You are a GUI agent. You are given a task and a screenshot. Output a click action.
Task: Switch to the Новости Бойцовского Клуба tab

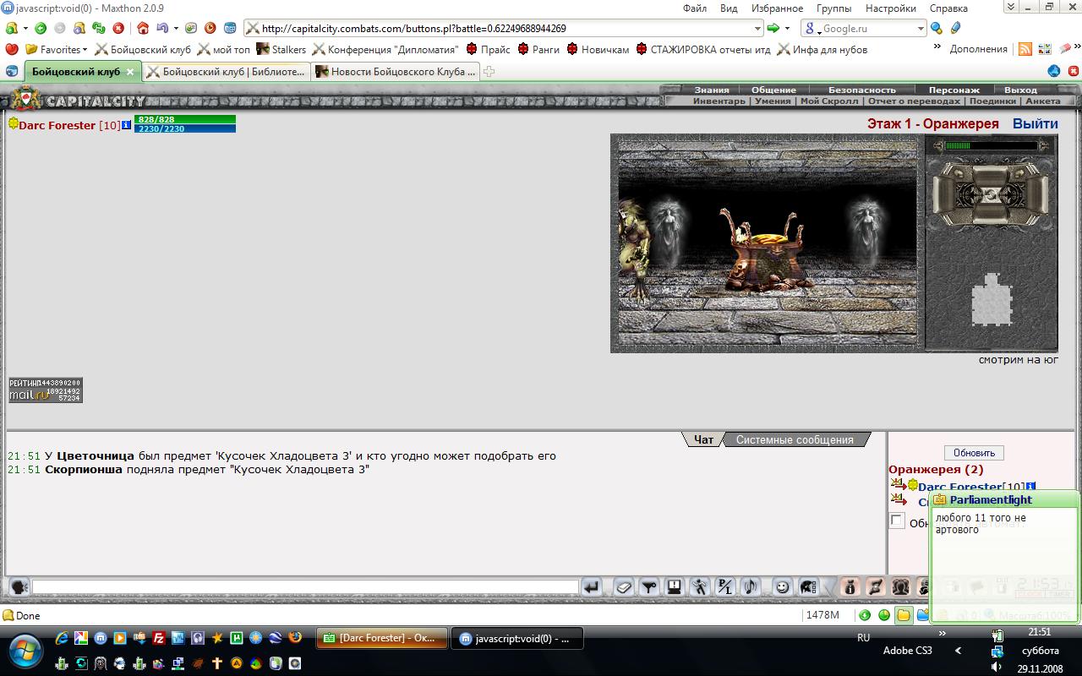click(395, 72)
